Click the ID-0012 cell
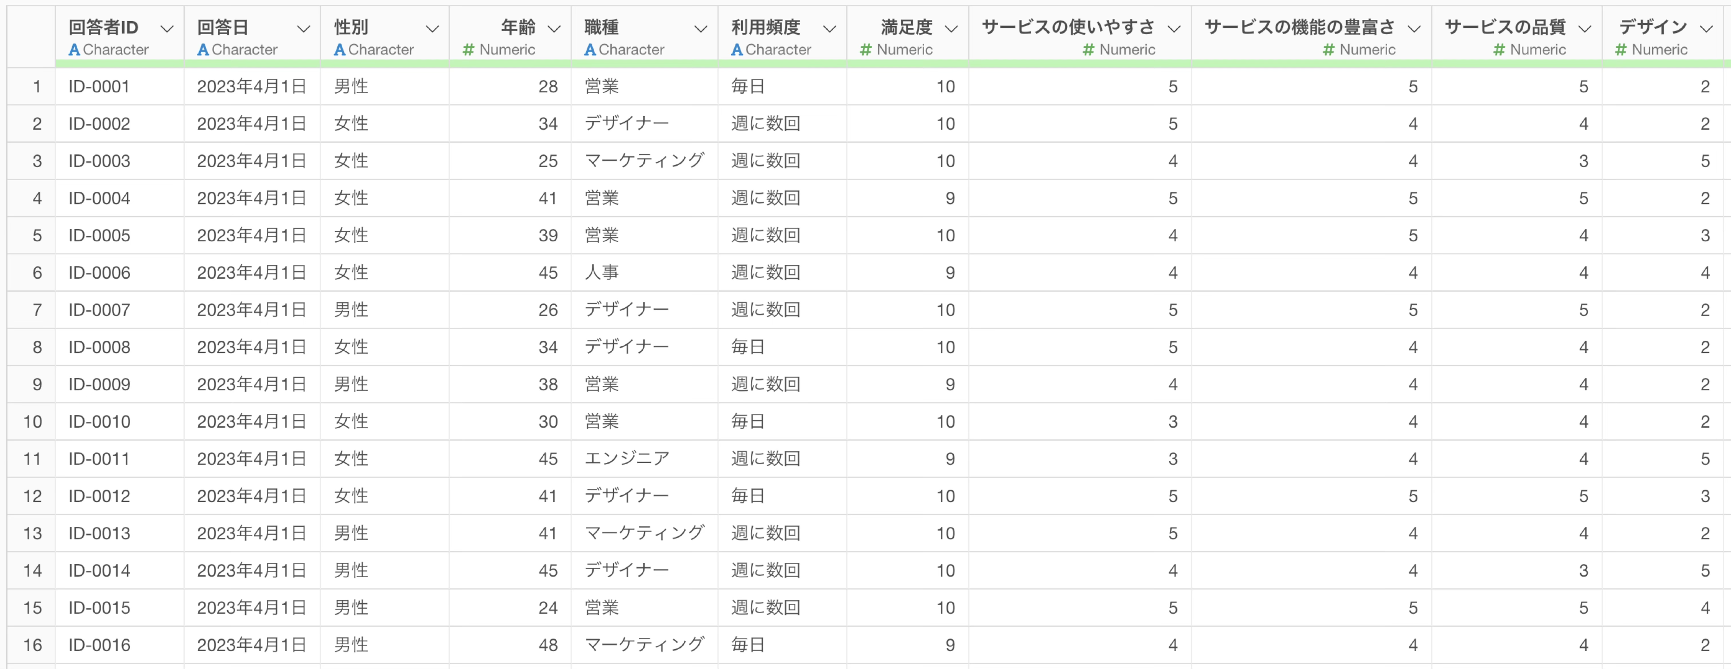The image size is (1731, 669). click(99, 496)
